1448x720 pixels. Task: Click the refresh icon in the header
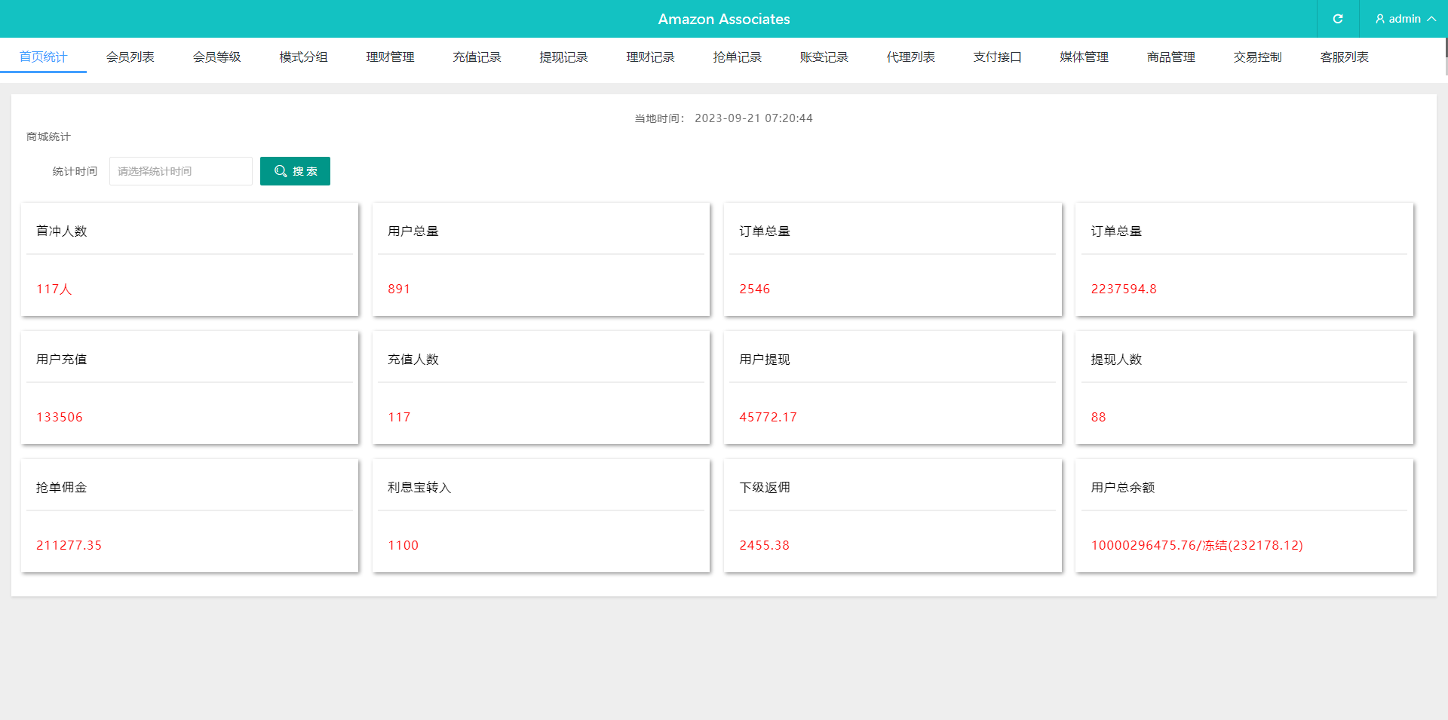tap(1337, 19)
